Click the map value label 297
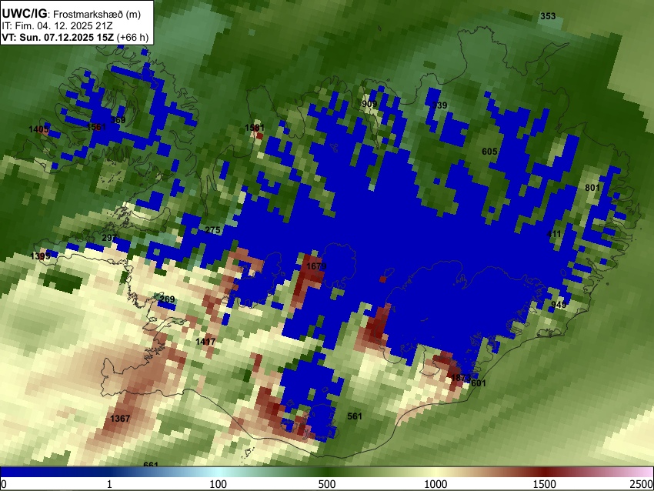654x491 pixels. tap(109, 237)
